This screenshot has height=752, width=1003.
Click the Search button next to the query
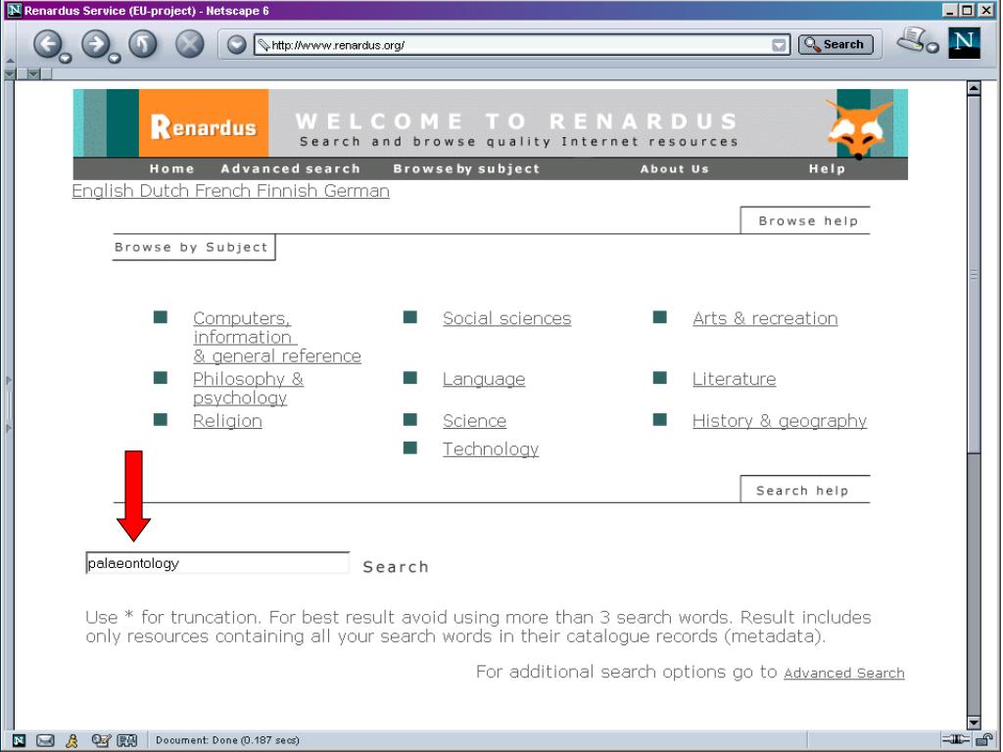click(x=396, y=567)
